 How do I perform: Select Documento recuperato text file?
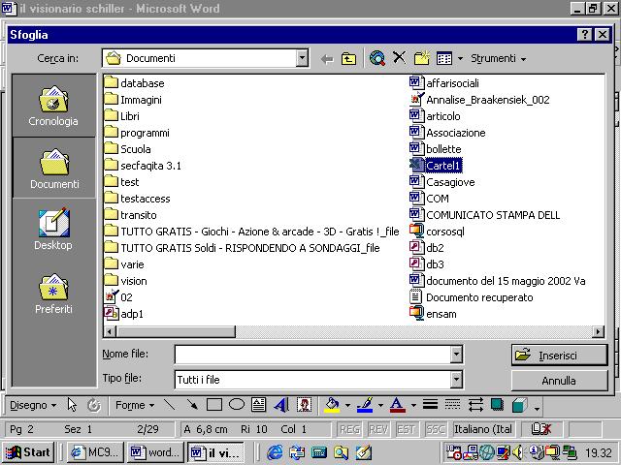472,297
